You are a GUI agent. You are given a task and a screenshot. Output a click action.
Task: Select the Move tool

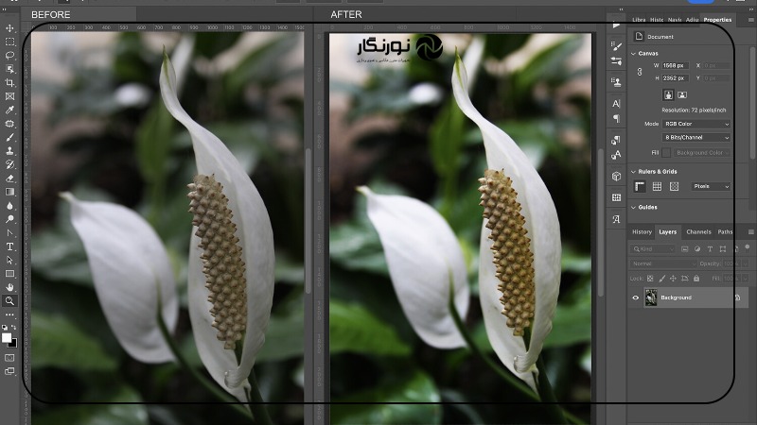pos(9,28)
